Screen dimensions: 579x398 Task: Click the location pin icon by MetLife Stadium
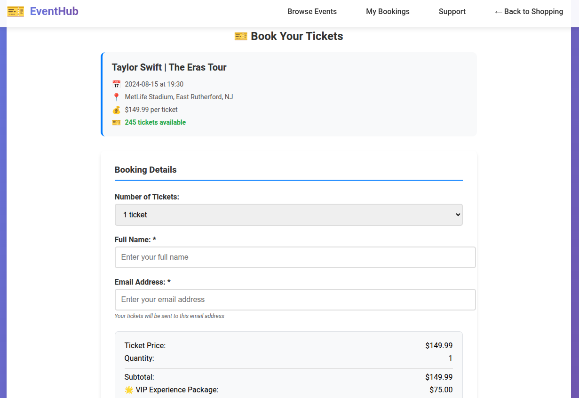[x=117, y=97]
